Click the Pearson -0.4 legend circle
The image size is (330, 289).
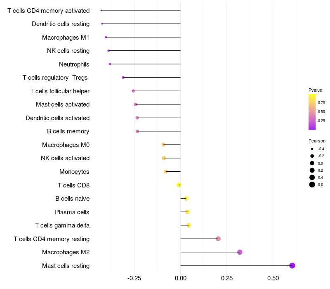coord(312,149)
